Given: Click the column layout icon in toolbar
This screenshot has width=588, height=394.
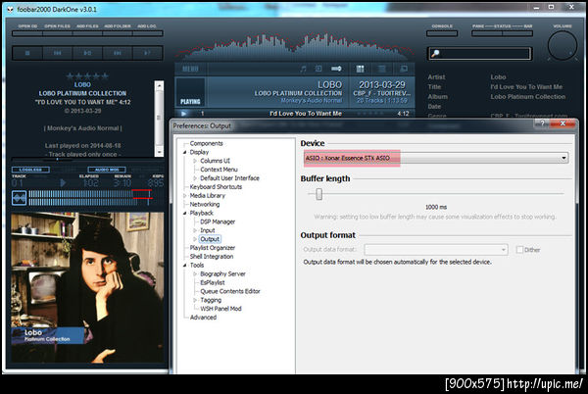Looking at the screenshot, I should click(x=360, y=69).
